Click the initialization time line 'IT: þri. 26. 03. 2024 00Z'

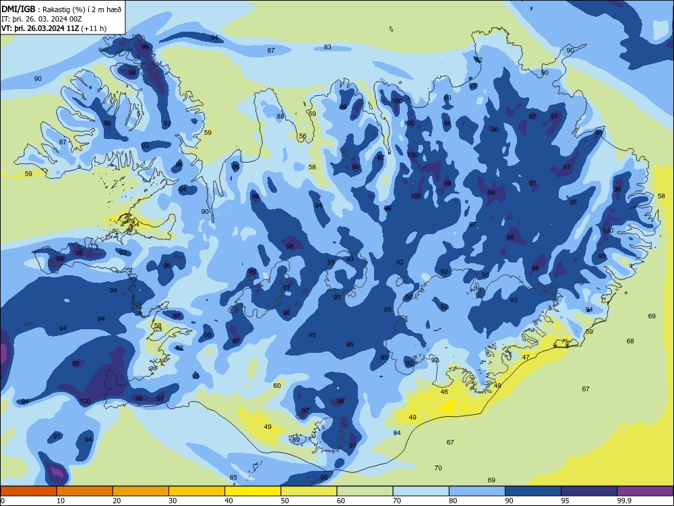click(42, 19)
